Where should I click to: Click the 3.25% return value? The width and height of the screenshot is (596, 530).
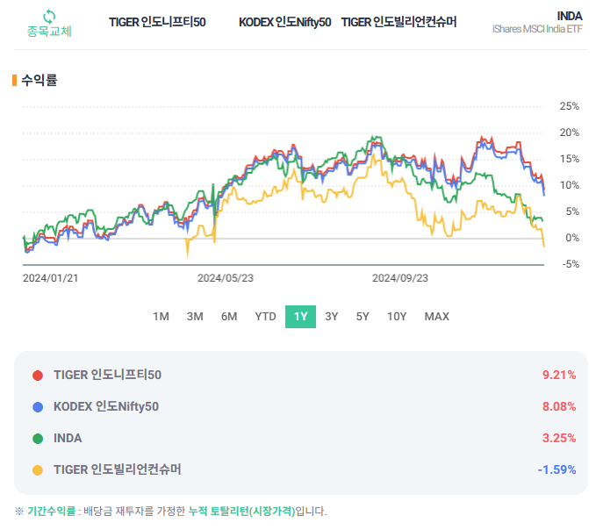[x=559, y=438]
